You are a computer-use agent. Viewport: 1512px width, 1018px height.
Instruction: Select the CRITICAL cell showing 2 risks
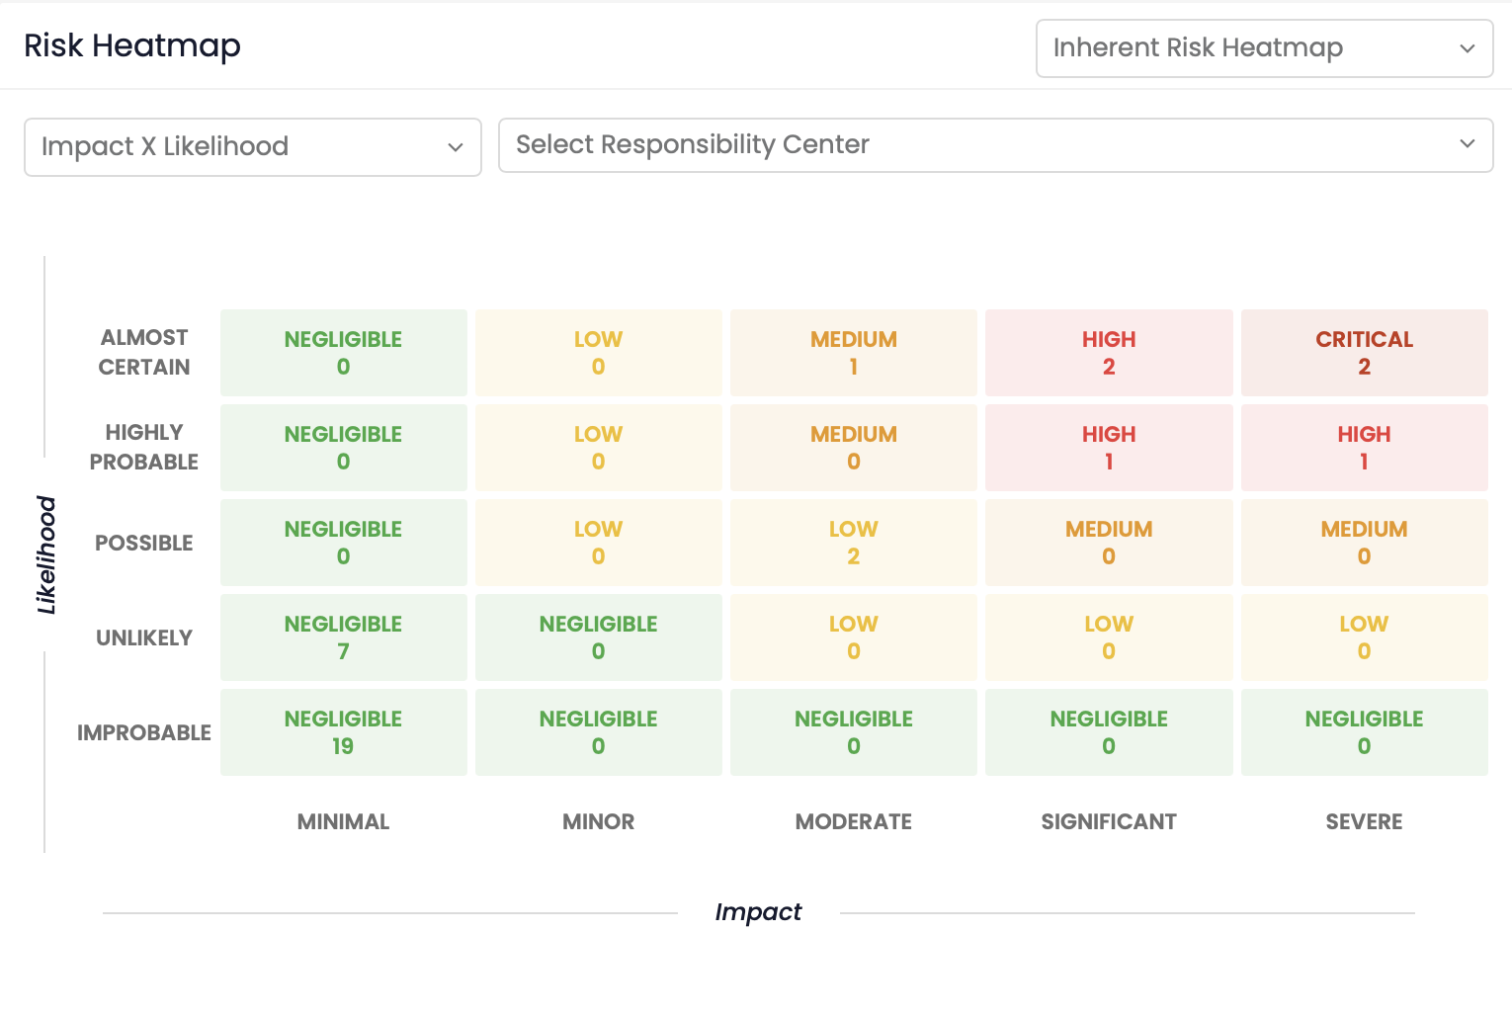pos(1364,353)
